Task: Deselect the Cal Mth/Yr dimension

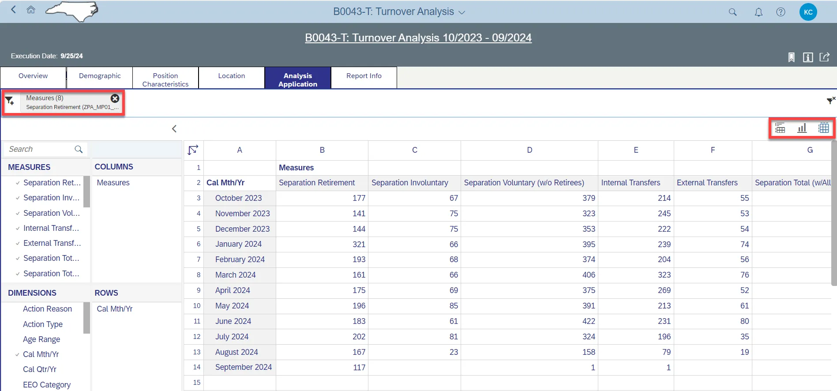Action: click(x=41, y=354)
